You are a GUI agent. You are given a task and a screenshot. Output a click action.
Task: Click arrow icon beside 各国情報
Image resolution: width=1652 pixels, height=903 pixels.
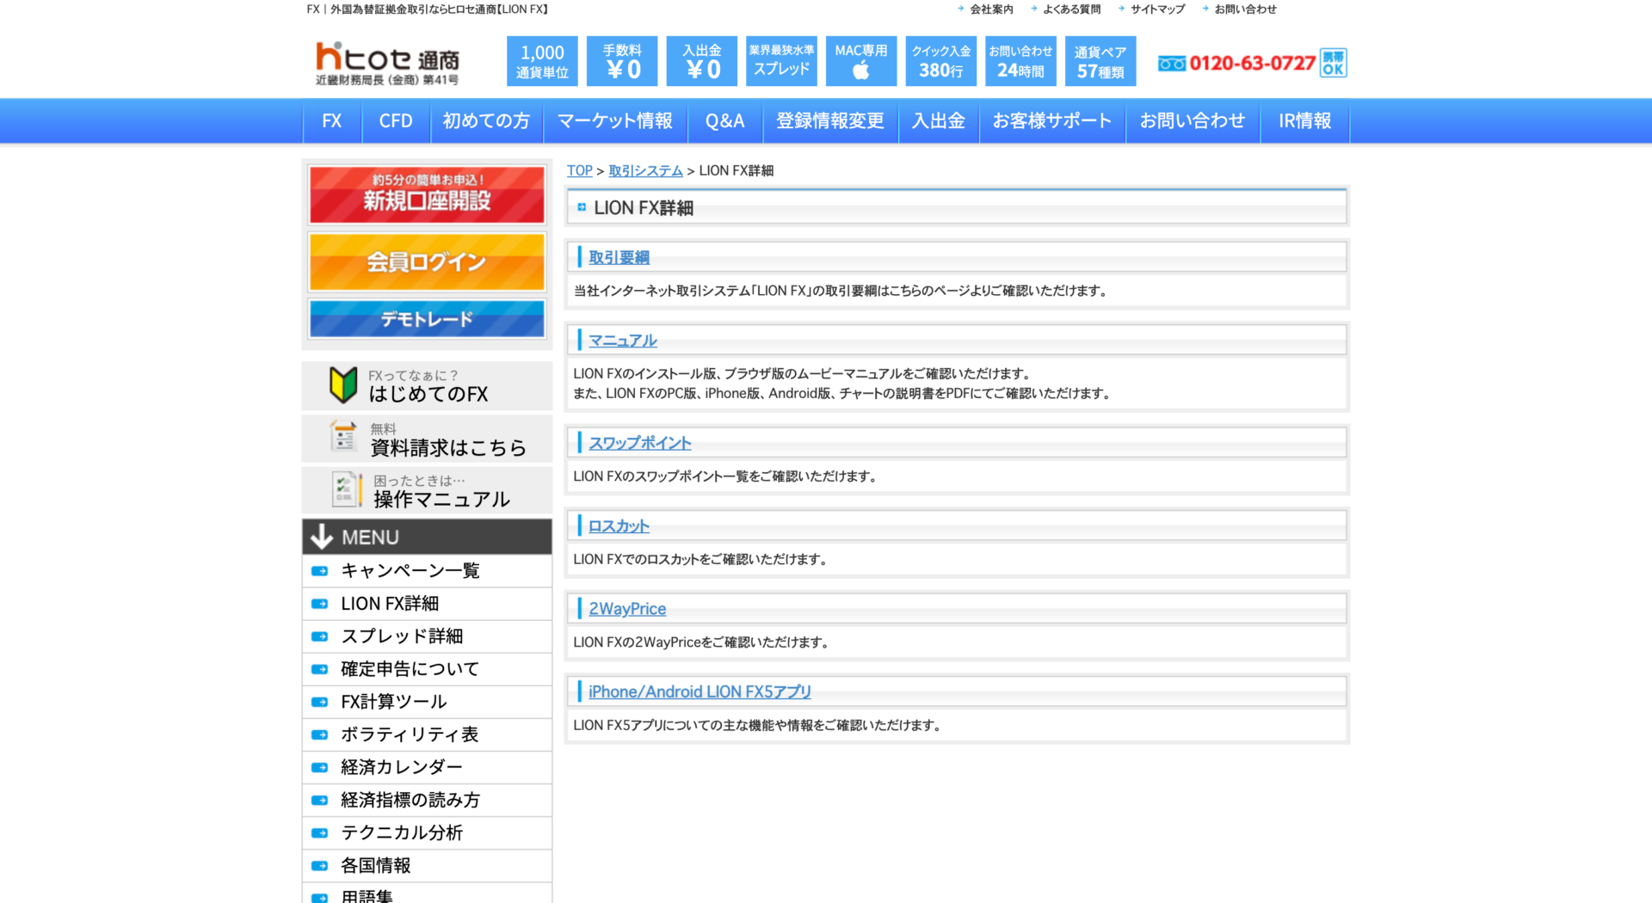click(x=320, y=866)
